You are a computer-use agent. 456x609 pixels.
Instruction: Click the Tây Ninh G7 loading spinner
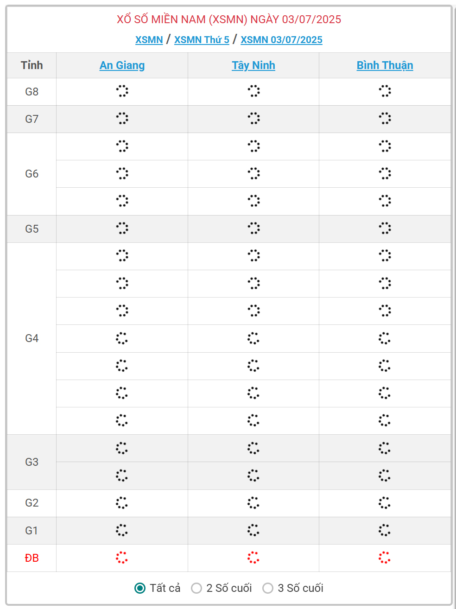(x=253, y=118)
